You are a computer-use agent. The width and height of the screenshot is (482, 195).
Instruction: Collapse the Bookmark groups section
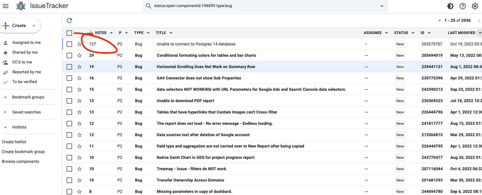click(x=5, y=97)
